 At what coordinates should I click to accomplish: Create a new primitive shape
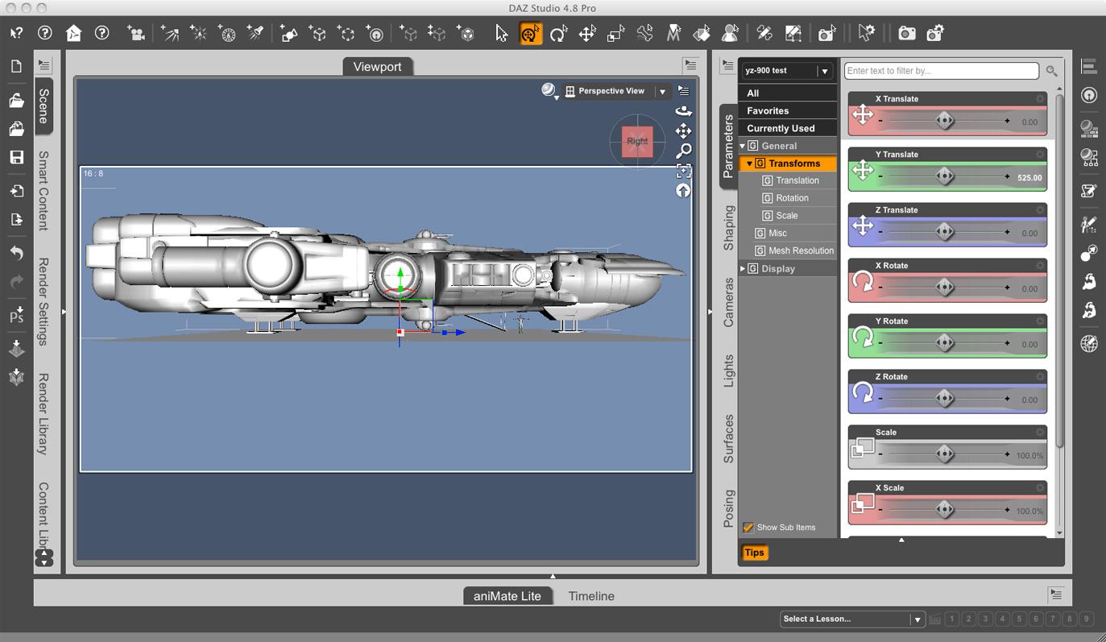[x=288, y=33]
